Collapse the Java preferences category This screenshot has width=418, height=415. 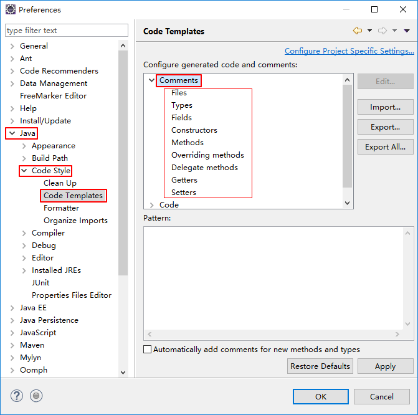(x=12, y=133)
